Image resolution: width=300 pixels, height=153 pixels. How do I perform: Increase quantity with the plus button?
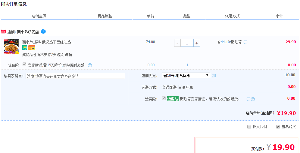197,43
